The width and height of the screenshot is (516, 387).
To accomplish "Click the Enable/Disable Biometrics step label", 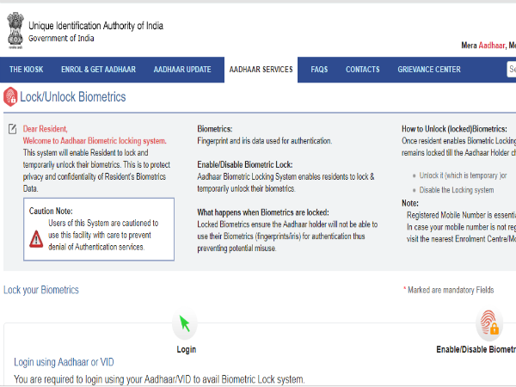I will tap(476, 349).
